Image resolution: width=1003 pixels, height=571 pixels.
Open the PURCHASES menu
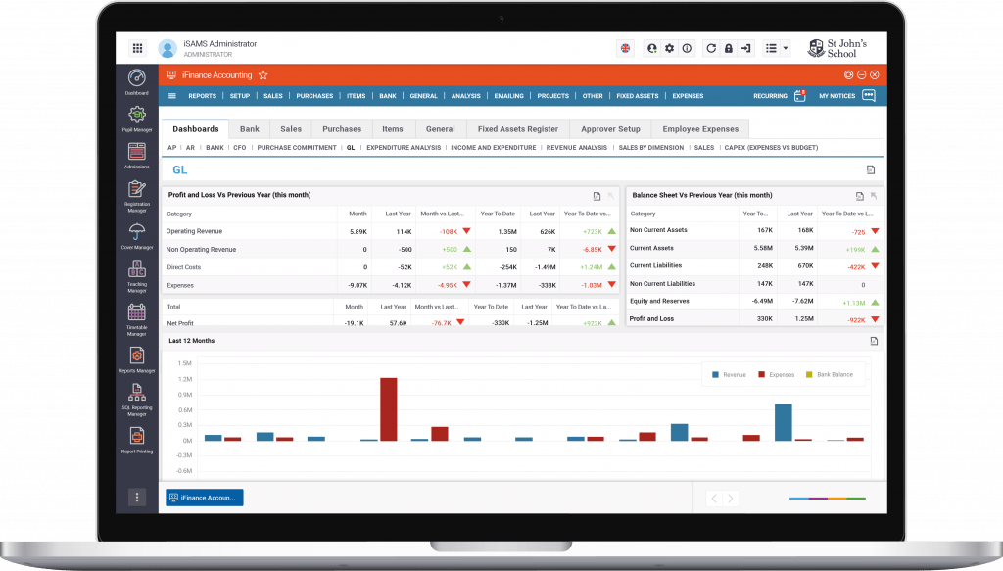click(314, 96)
